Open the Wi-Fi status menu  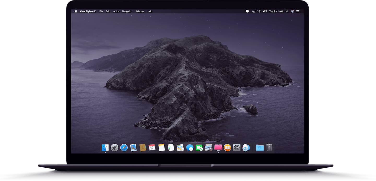click(x=259, y=11)
